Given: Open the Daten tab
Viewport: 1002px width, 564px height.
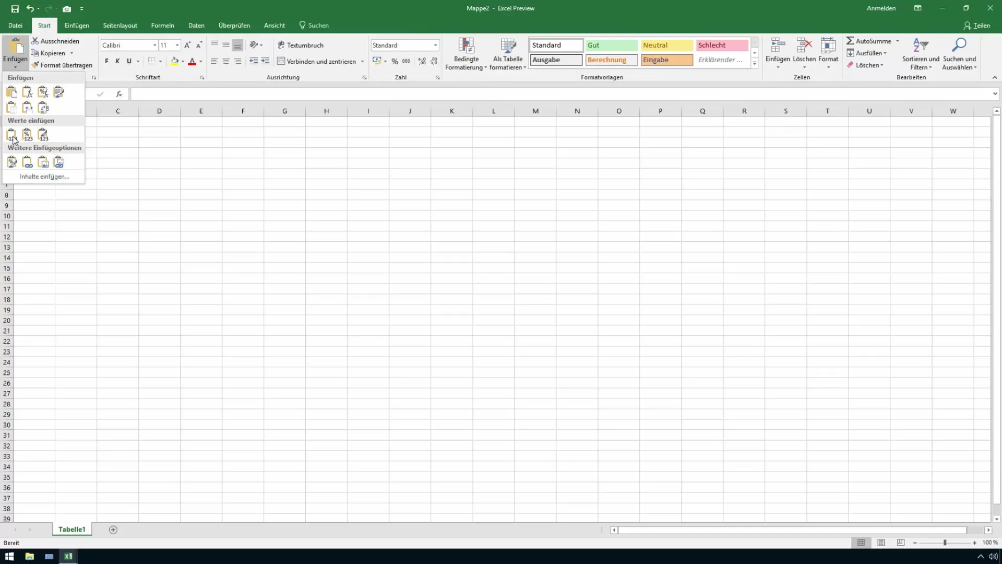Looking at the screenshot, I should [x=196, y=25].
